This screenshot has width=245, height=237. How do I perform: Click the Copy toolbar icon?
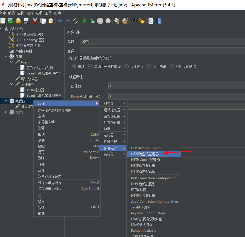[43, 21]
